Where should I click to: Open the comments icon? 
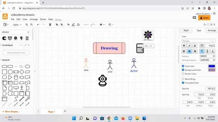[194, 18]
